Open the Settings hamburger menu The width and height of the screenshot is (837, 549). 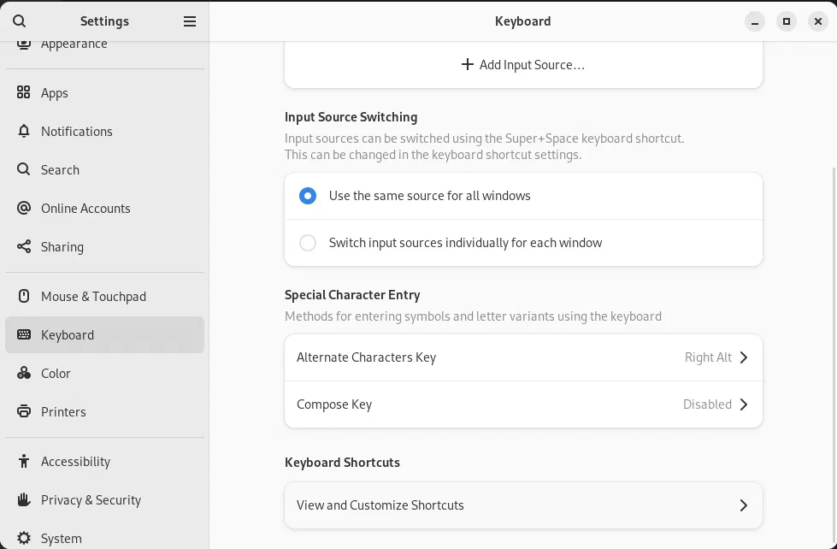(190, 21)
